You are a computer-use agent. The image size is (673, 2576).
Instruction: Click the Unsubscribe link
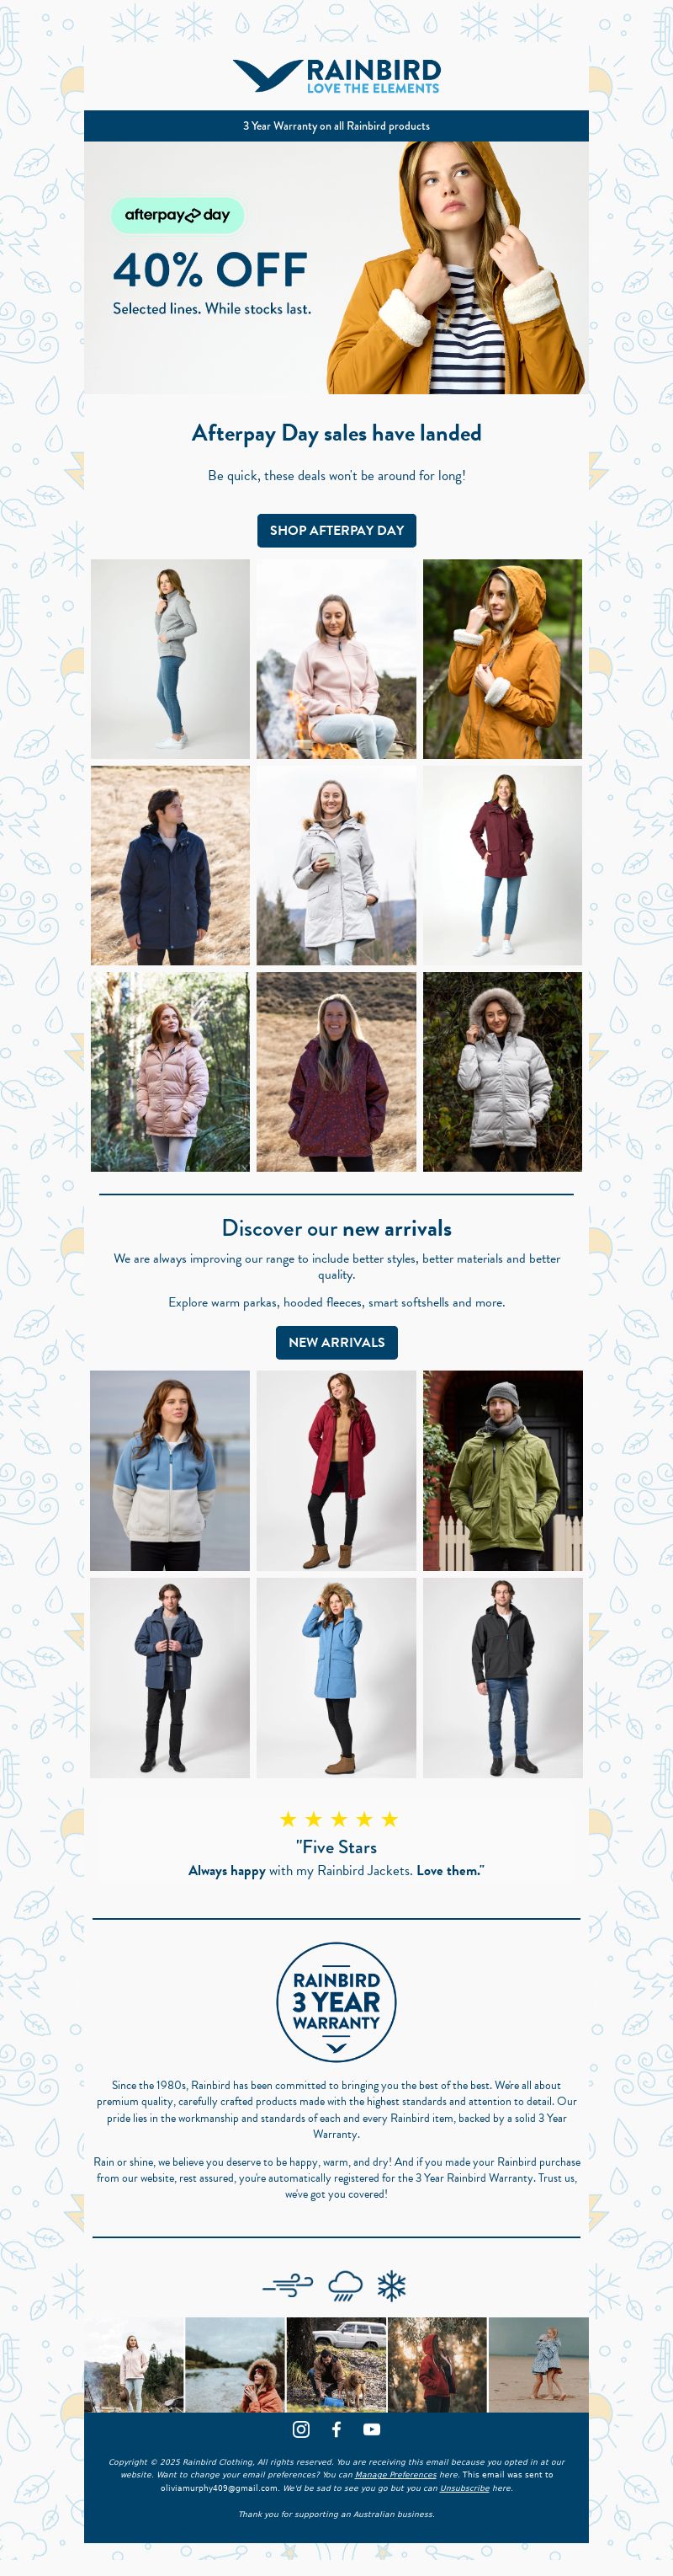(x=464, y=2488)
